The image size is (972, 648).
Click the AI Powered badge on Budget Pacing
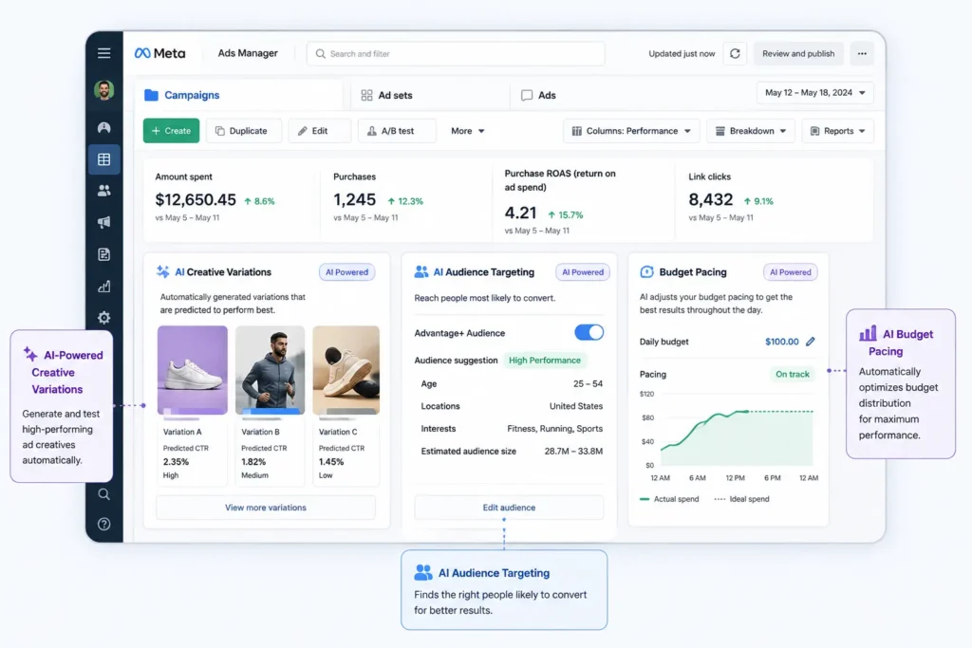(x=791, y=272)
